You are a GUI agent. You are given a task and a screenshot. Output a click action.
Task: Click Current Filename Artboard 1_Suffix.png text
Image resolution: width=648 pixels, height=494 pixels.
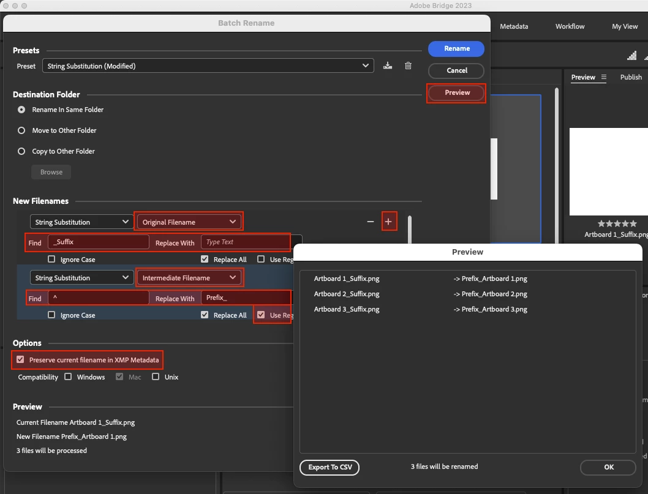(75, 422)
